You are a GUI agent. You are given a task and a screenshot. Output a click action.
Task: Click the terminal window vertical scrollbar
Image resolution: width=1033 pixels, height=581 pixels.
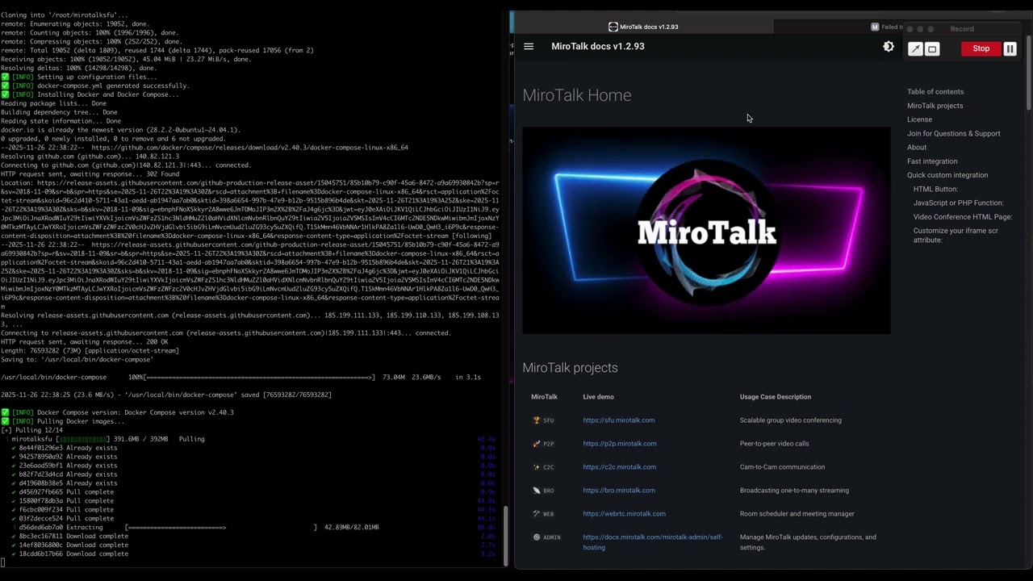point(506,536)
